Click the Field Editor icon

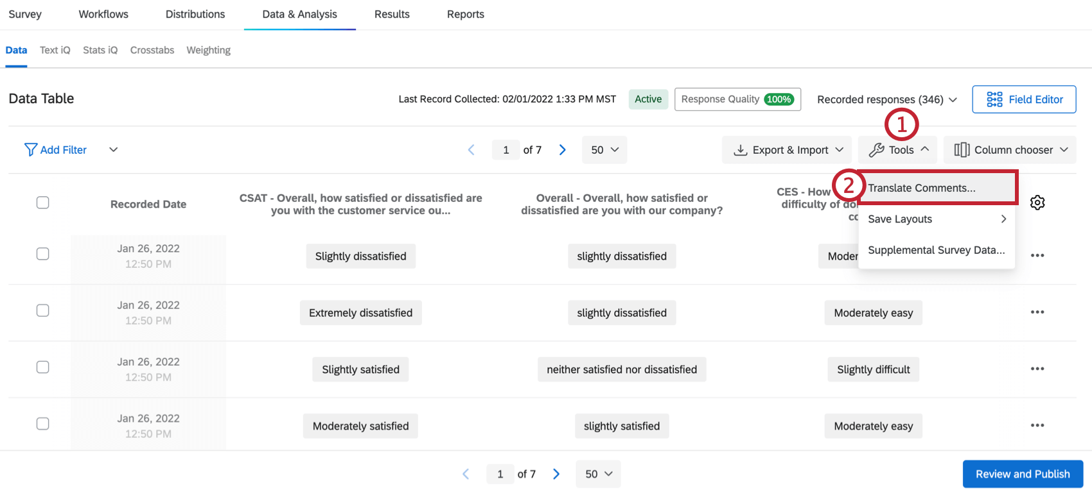(994, 99)
